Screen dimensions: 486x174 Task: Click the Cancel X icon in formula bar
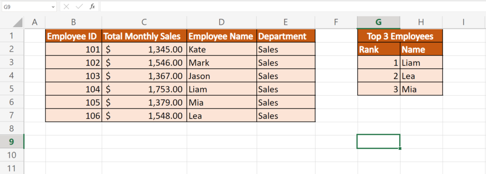click(66, 7)
